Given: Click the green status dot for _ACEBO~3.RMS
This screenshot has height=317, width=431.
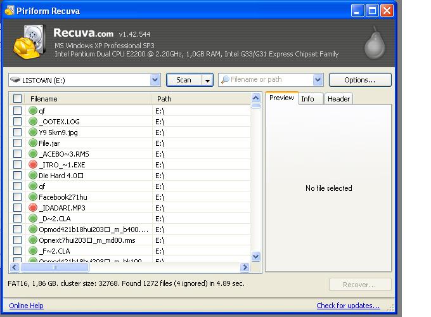Looking at the screenshot, I should 33,153.
